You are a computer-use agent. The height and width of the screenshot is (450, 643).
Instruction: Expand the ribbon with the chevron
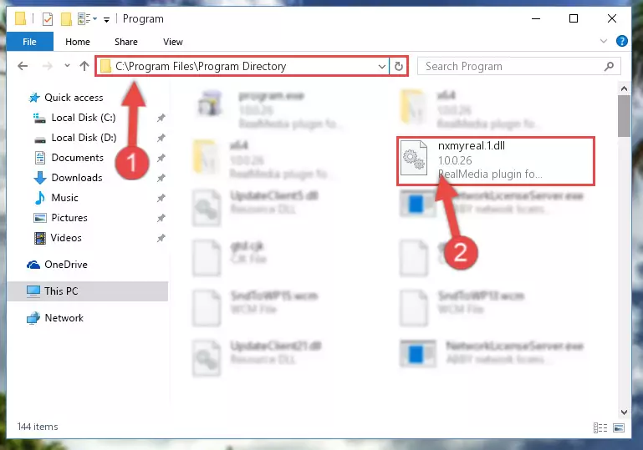pos(603,41)
